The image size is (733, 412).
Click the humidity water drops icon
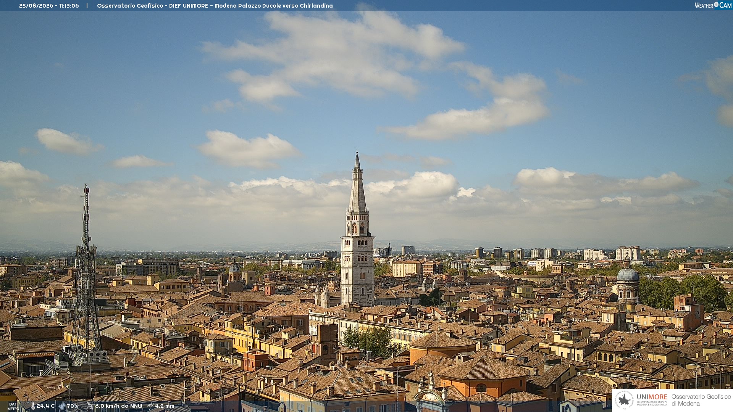point(62,406)
